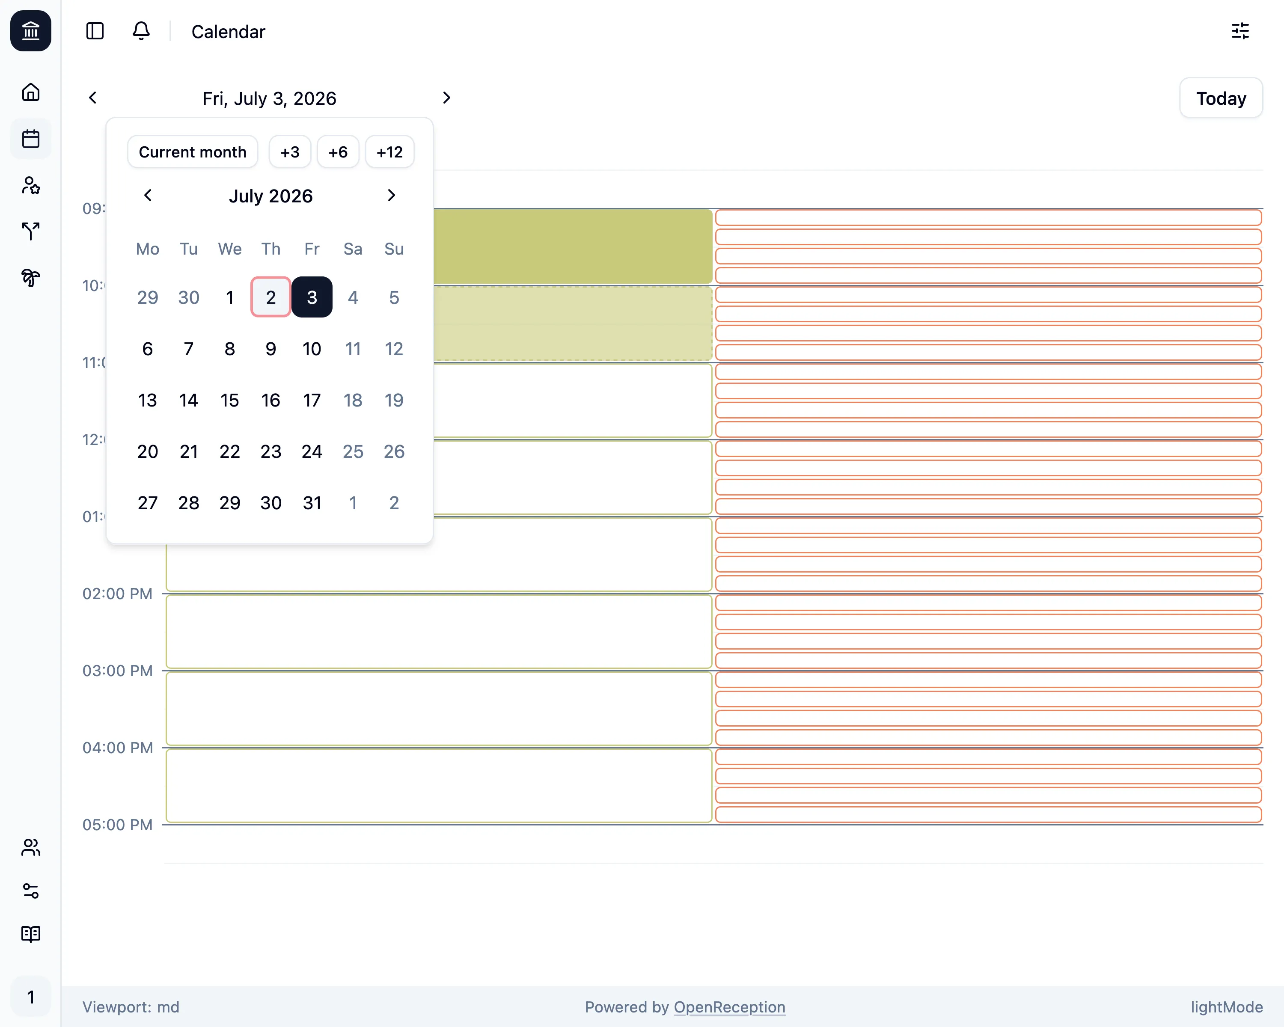Select July 25 in the calendar
The height and width of the screenshot is (1027, 1284).
[x=353, y=451]
